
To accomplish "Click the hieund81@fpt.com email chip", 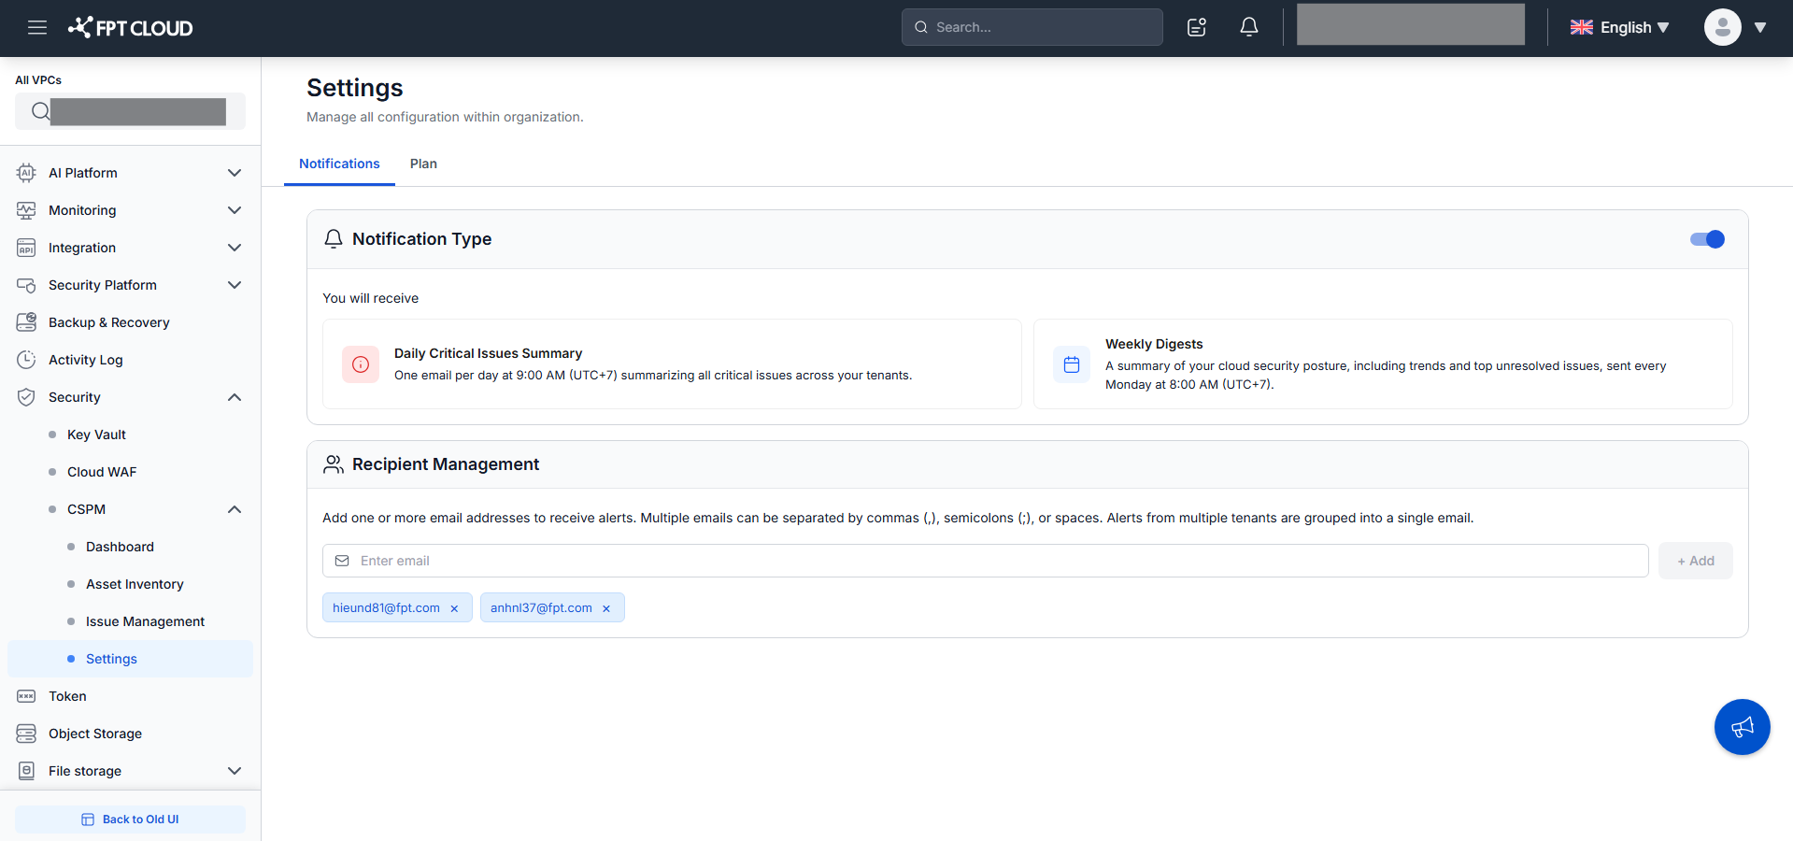I will 397,607.
